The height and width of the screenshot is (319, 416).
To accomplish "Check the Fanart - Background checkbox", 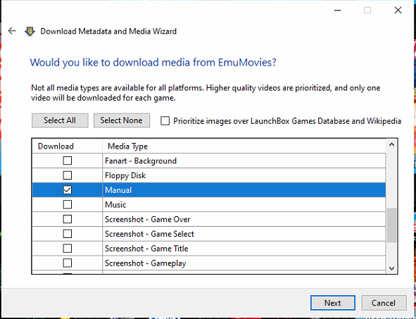I will tap(68, 161).
